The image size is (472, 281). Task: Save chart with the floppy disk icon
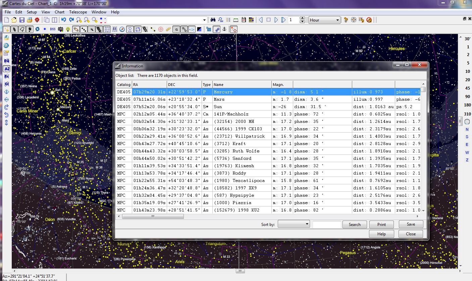pyautogui.click(x=22, y=20)
